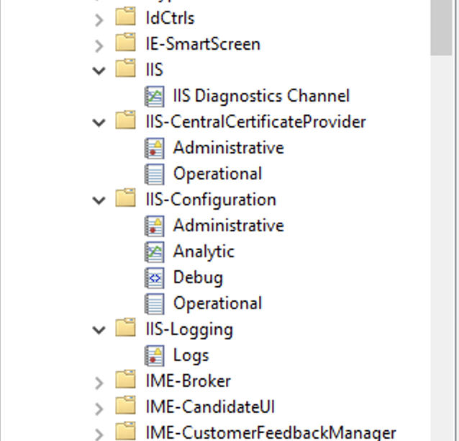The height and width of the screenshot is (441, 459).
Task: Open the Logs text under IIS-Logging
Action: pos(191,356)
